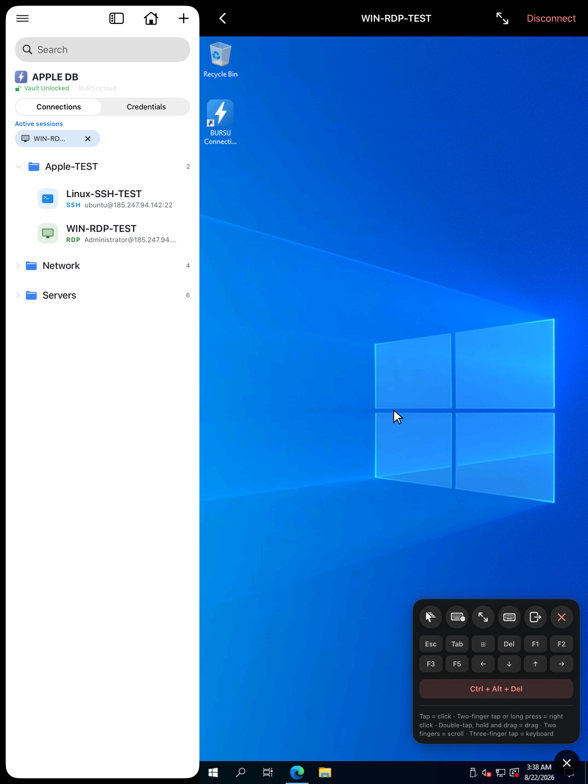Screen dimensions: 588x784
Task: Select the Apple-TEST folder name
Action: point(71,166)
